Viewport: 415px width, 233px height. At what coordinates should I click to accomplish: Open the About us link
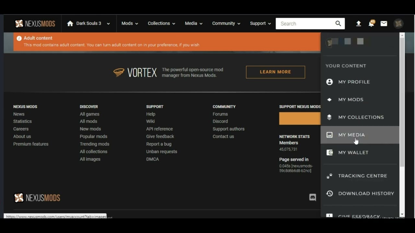[x=22, y=137]
